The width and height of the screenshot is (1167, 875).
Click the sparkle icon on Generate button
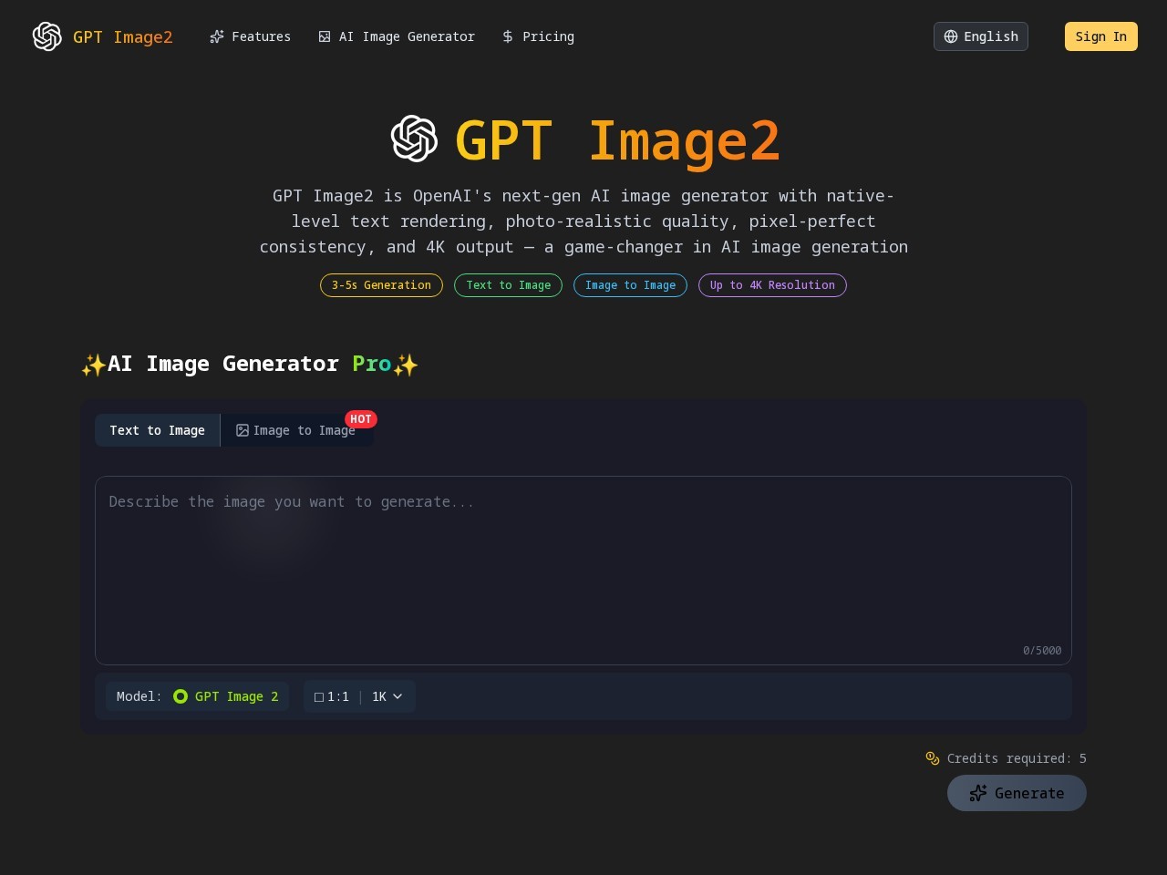pyautogui.click(x=978, y=793)
